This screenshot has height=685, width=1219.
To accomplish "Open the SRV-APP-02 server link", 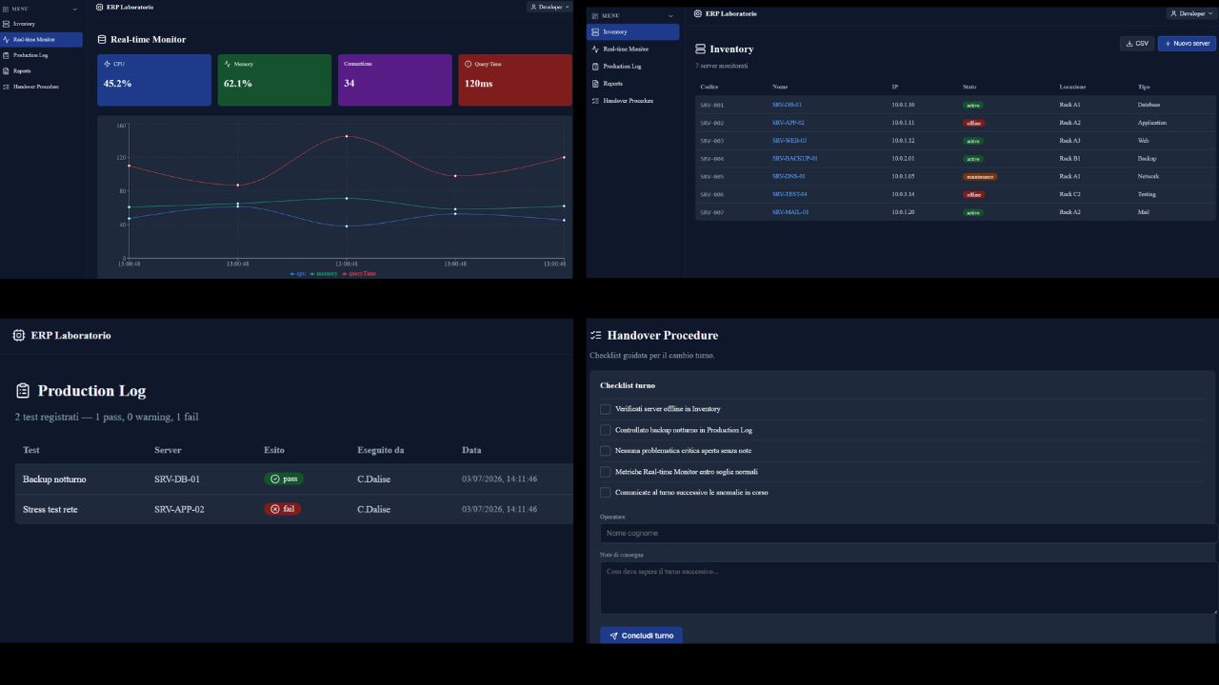I will click(789, 123).
